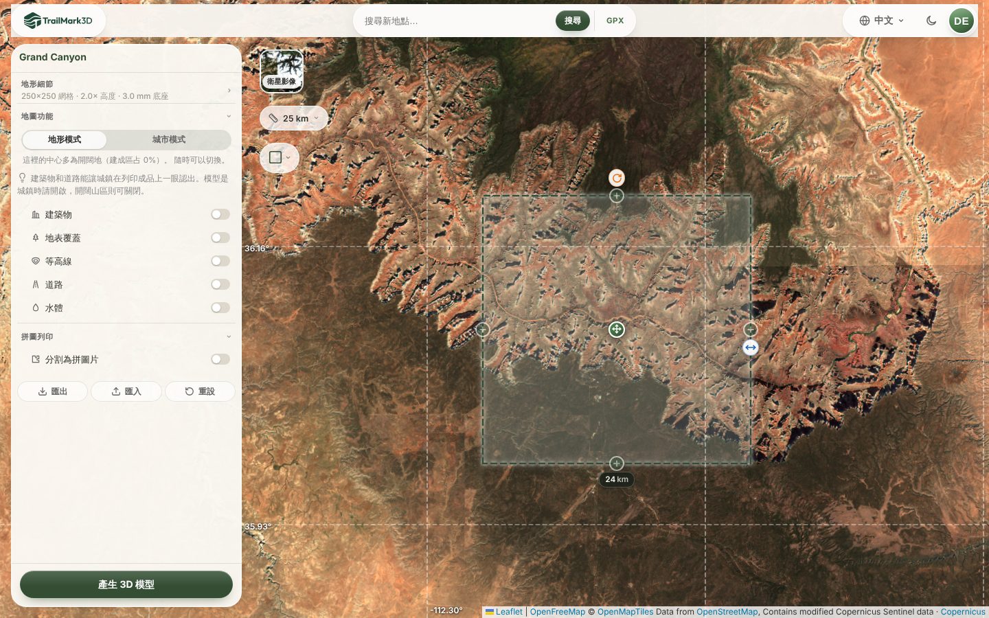Click the 重設 reset button

200,391
